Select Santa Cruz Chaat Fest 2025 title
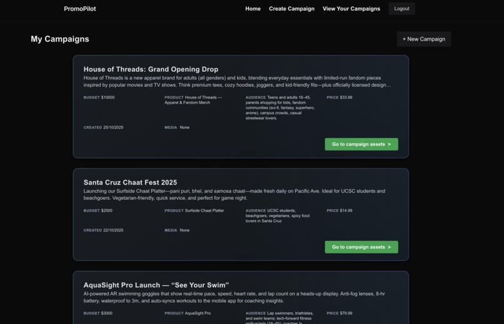Screen dimensions: 504x324 [130, 182]
